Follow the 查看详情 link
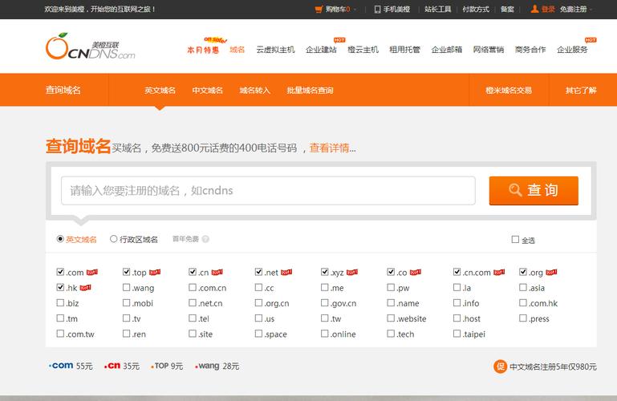The width and height of the screenshot is (617, 401). pos(329,148)
